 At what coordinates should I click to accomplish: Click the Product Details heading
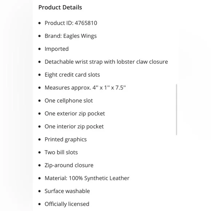[60, 7]
